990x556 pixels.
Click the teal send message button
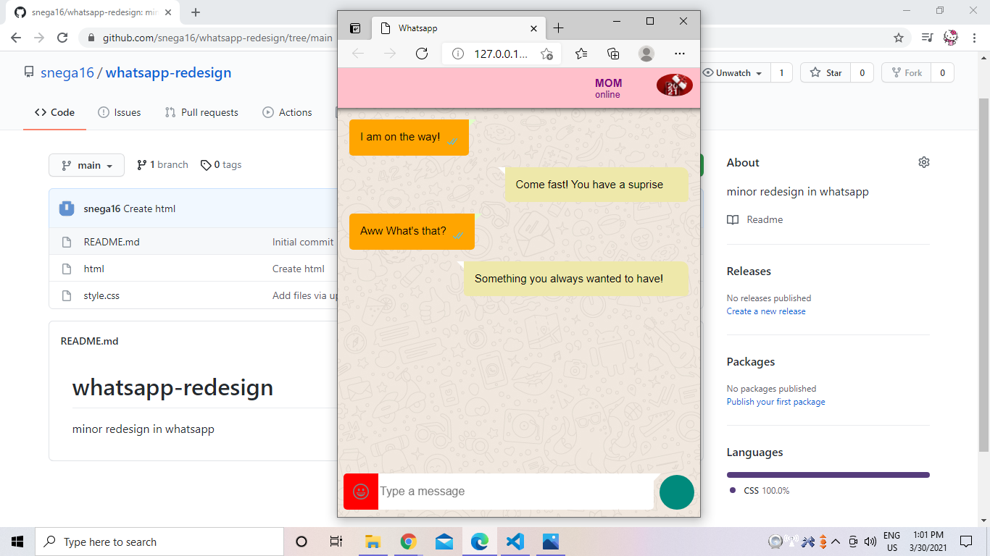[x=676, y=492]
